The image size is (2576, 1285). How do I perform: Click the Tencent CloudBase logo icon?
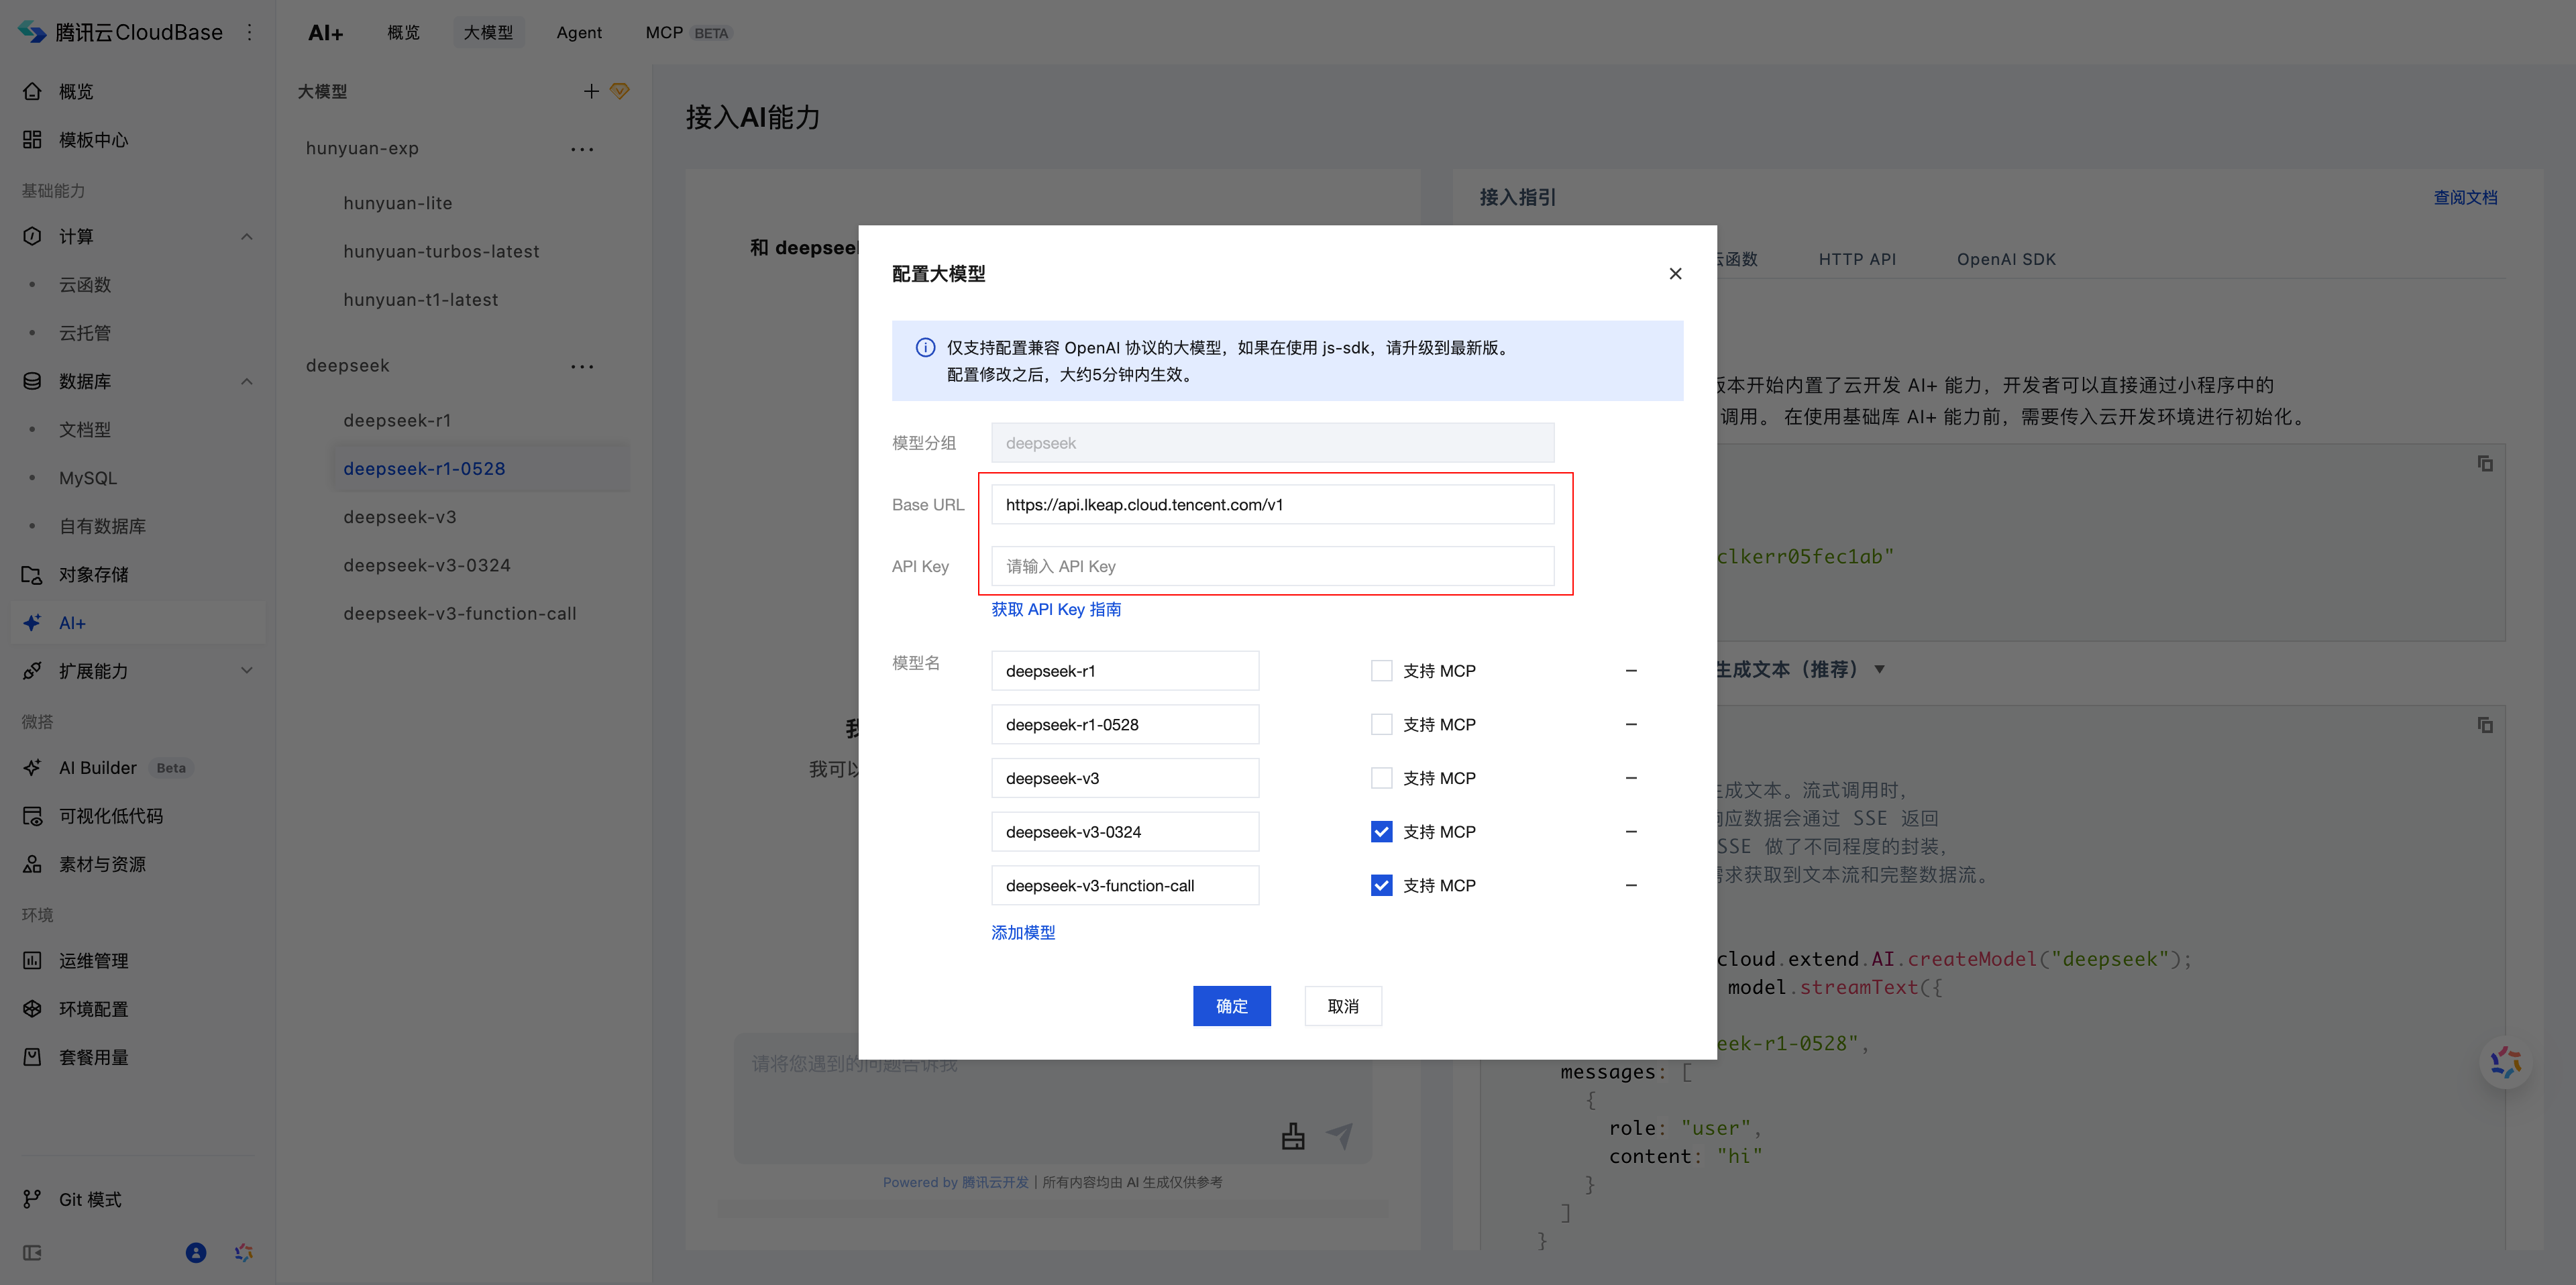32,32
